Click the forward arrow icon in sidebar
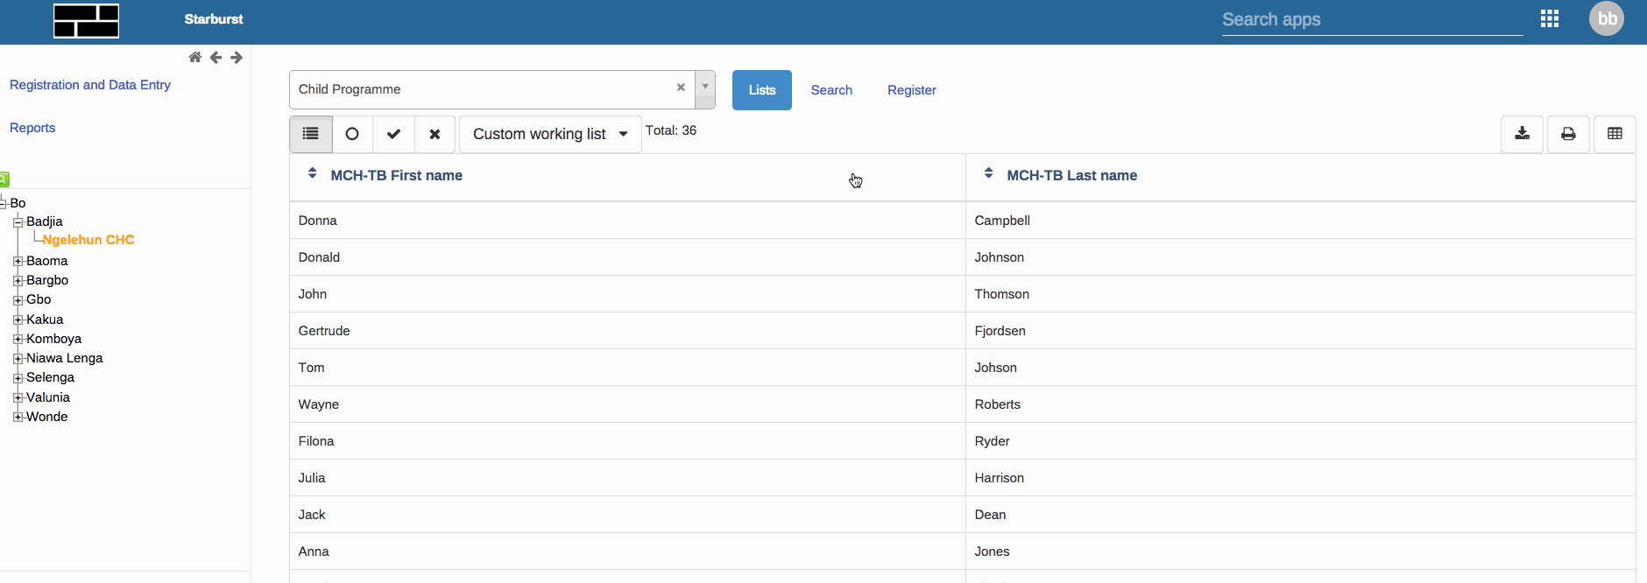This screenshot has height=583, width=1647. coord(237,58)
